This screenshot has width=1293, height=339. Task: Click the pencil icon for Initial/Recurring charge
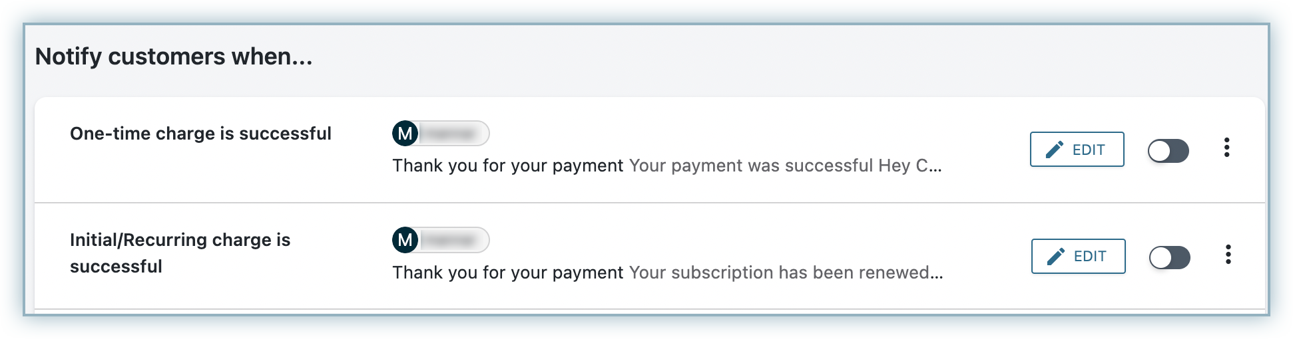pyautogui.click(x=1056, y=257)
